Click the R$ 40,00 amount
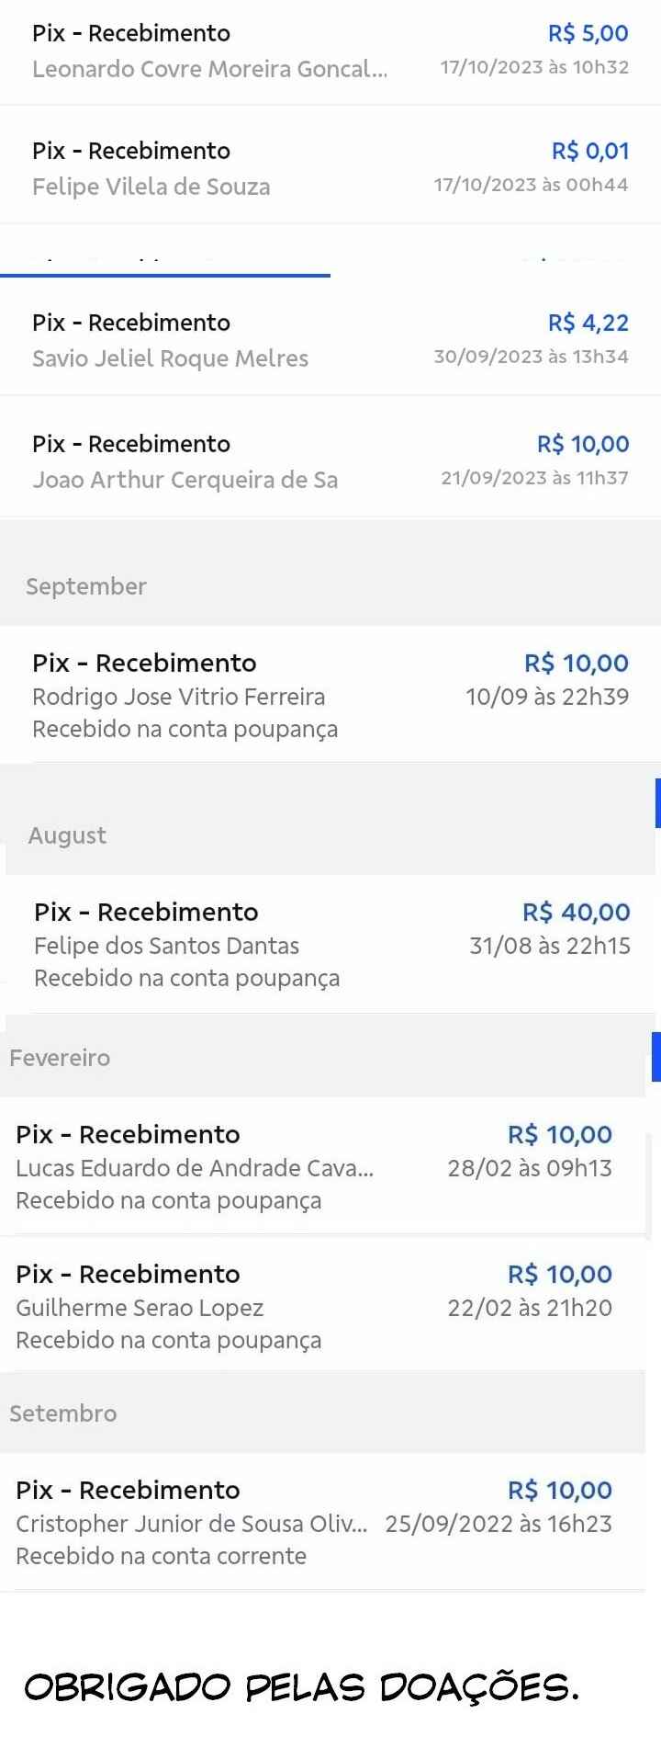 coord(576,912)
